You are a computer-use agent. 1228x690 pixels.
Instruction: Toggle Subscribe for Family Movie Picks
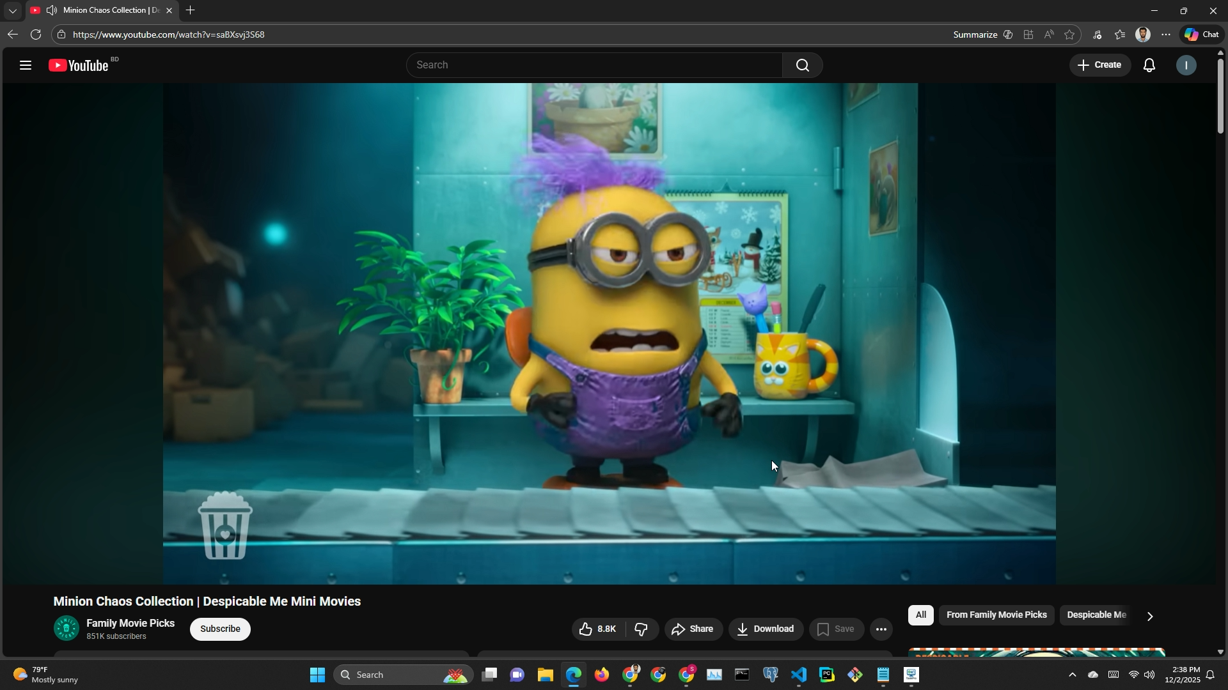pos(220,629)
